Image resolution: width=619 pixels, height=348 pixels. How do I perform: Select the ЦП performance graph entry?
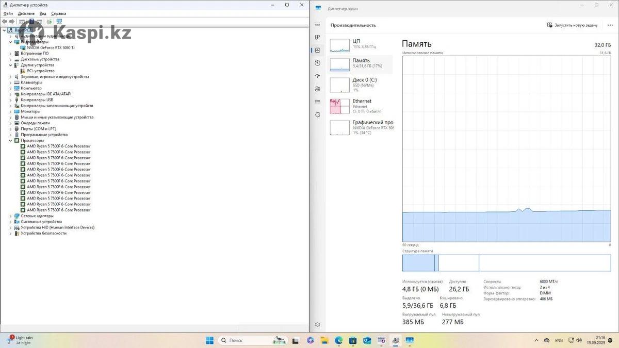coord(361,44)
